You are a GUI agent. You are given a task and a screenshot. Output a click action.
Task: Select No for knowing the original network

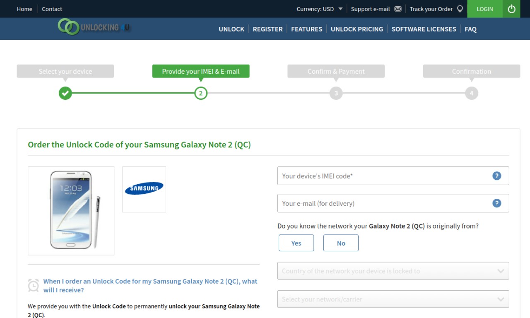(x=341, y=243)
